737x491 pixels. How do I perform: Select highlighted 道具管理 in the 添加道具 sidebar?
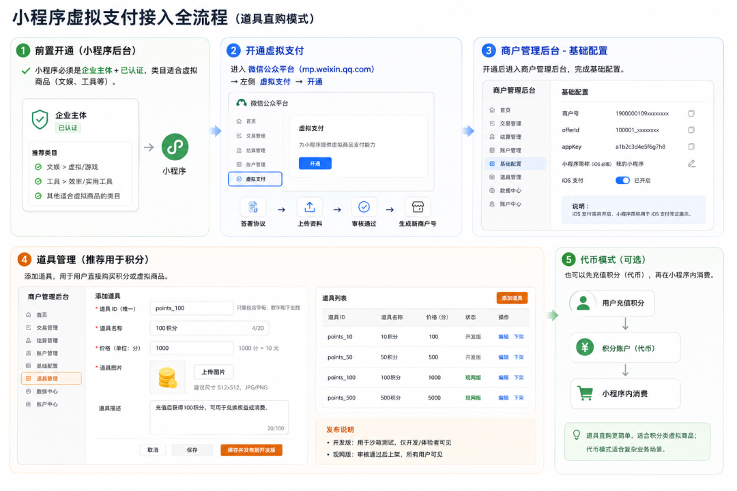pos(51,378)
